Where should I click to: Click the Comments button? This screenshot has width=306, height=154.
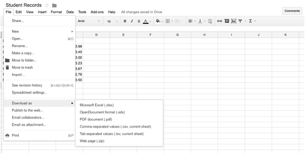click(292, 11)
